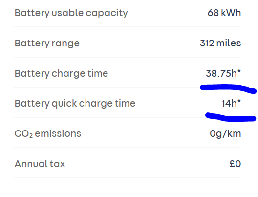This screenshot has width=258, height=197.
Task: Click the Battery usable capacity label
Action: [71, 13]
